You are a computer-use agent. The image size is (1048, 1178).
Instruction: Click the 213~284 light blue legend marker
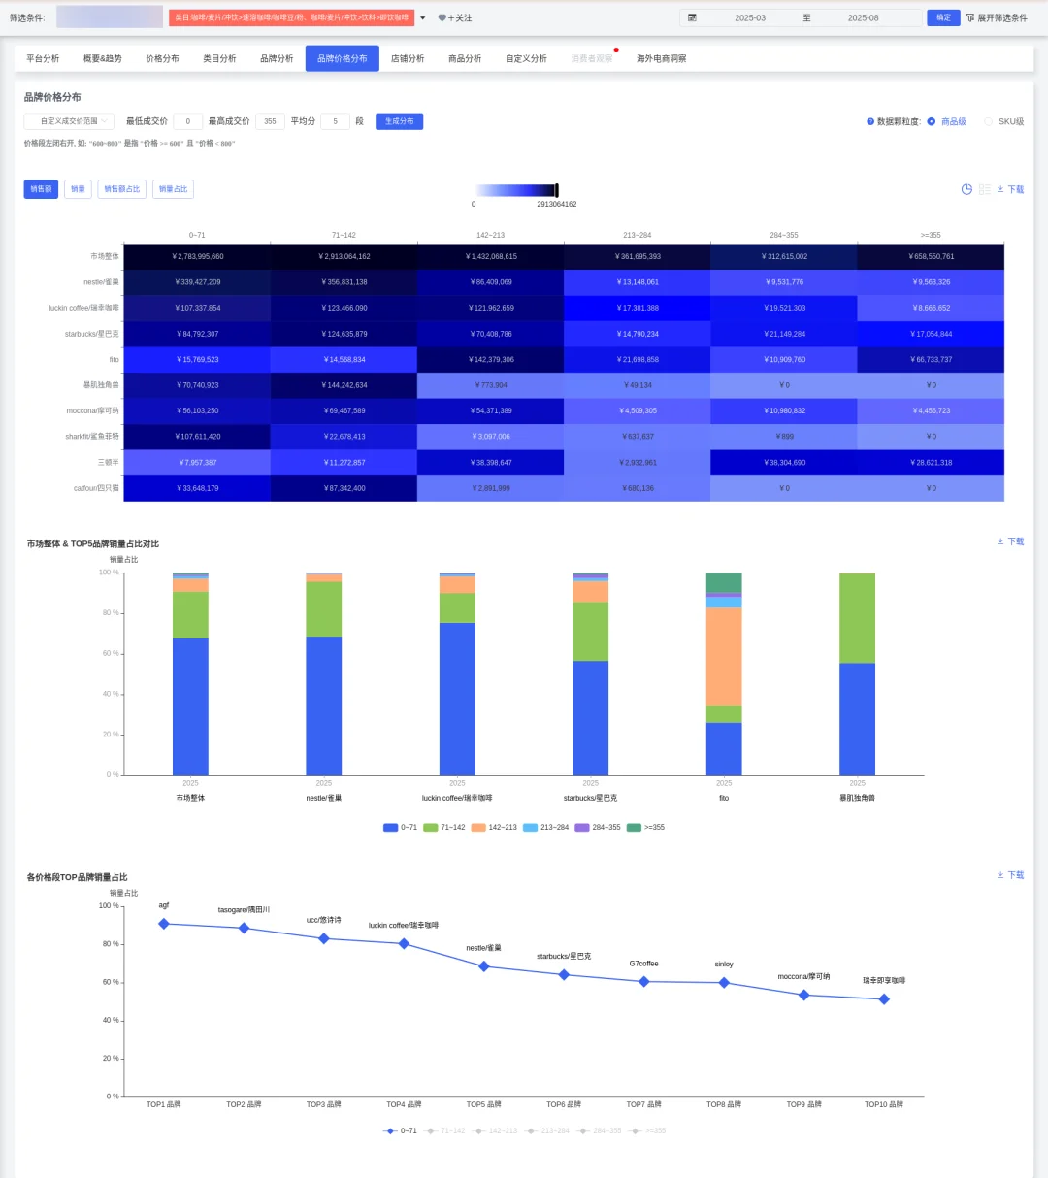tap(530, 828)
